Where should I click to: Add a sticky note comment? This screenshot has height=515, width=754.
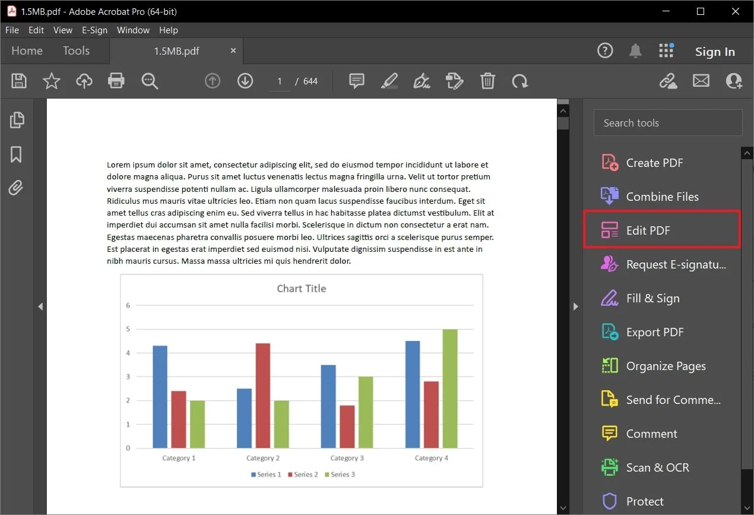click(x=356, y=80)
